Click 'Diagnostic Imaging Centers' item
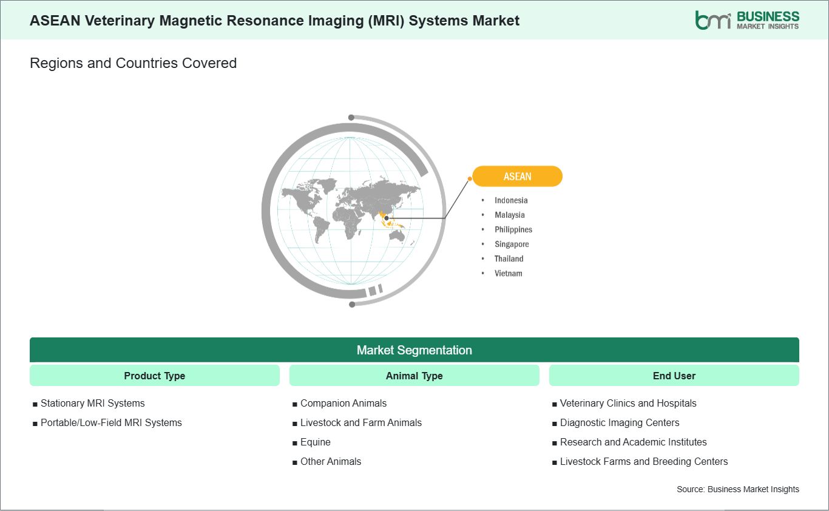The image size is (829, 511). [620, 422]
